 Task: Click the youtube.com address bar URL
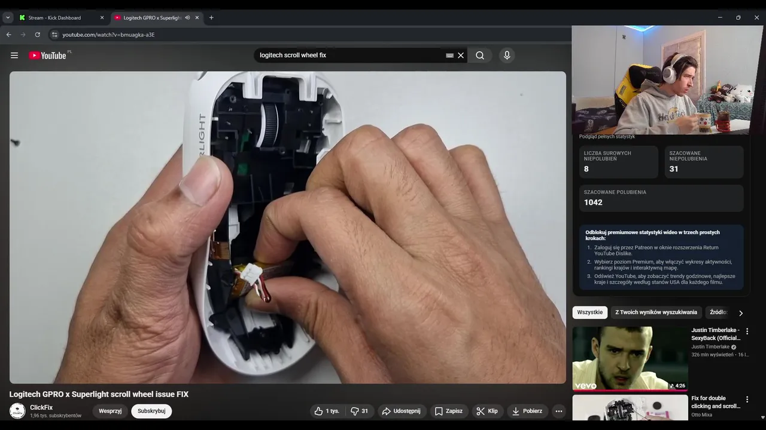tap(108, 35)
